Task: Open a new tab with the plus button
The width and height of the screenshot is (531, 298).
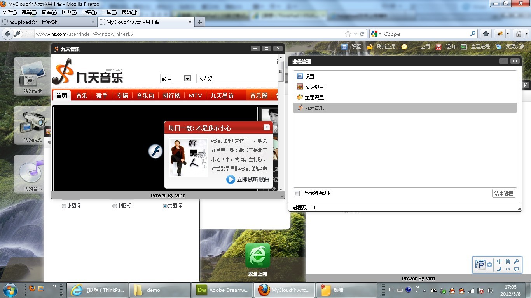Action: 199,22
